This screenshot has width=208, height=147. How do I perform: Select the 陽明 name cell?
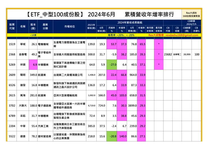click(x=23, y=75)
